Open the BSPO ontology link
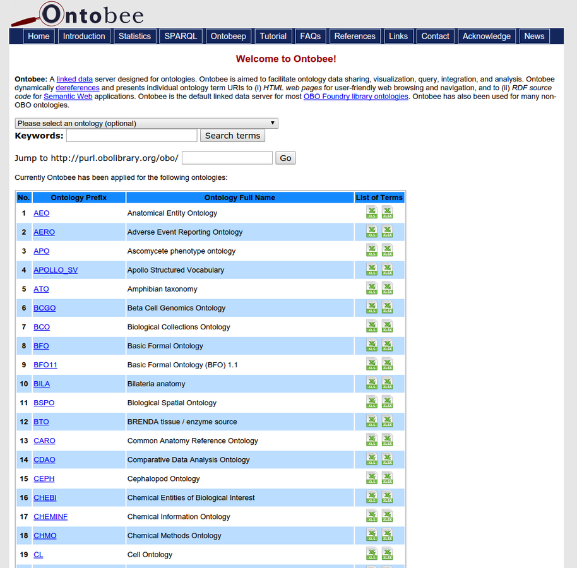The image size is (577, 568). coord(44,403)
